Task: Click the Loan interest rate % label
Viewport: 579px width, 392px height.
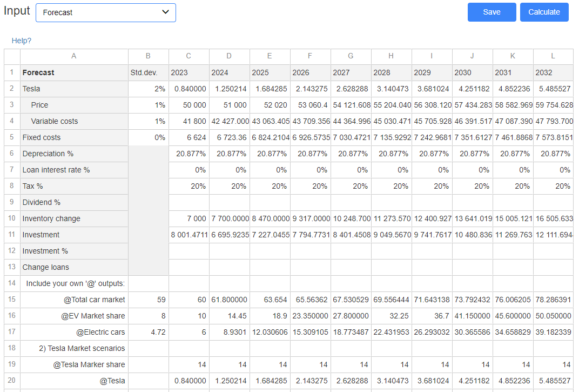Action: (x=74, y=170)
